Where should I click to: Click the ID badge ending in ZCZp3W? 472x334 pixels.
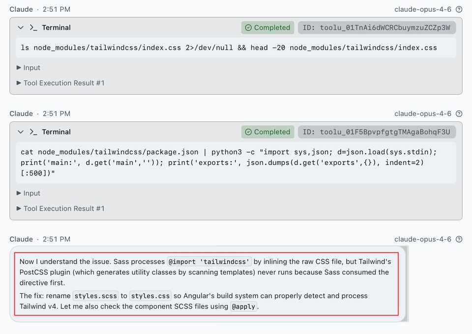[x=376, y=28]
